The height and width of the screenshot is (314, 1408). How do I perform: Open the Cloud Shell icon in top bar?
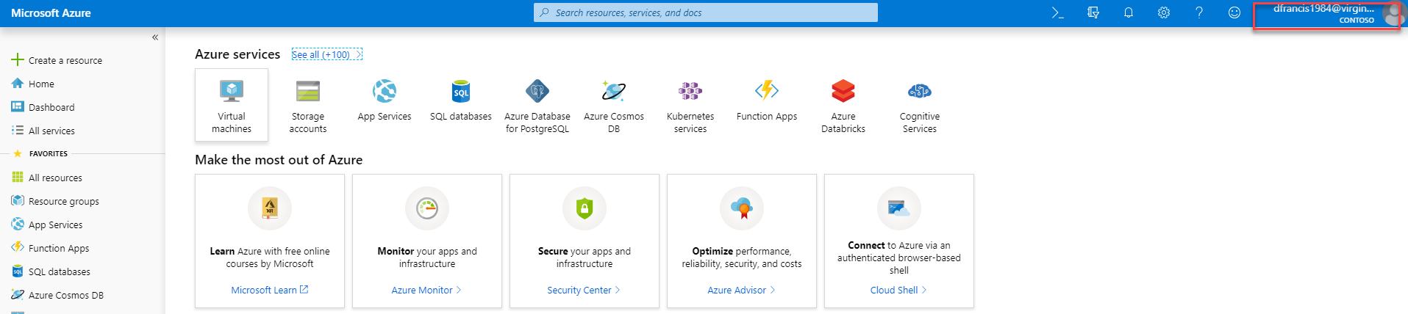[1057, 12]
